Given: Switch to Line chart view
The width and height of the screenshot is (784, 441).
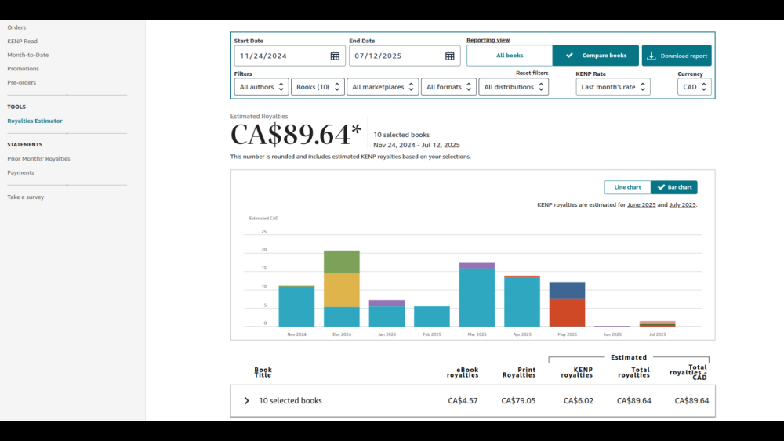Looking at the screenshot, I should tap(627, 187).
